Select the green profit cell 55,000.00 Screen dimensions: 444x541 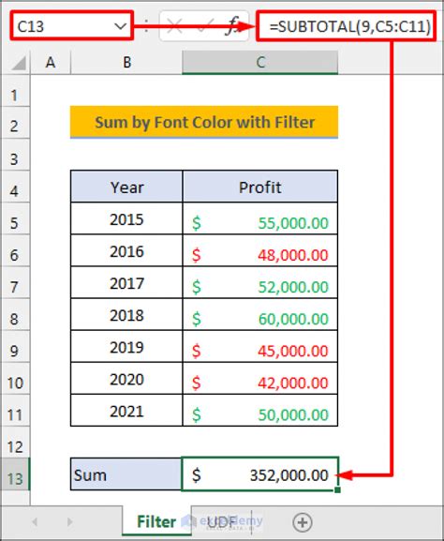point(260,218)
